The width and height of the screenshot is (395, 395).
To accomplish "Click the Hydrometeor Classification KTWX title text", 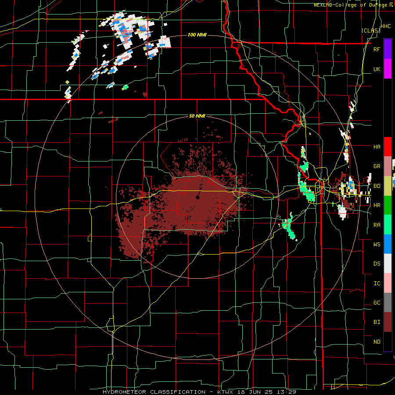I will pyautogui.click(x=199, y=392).
